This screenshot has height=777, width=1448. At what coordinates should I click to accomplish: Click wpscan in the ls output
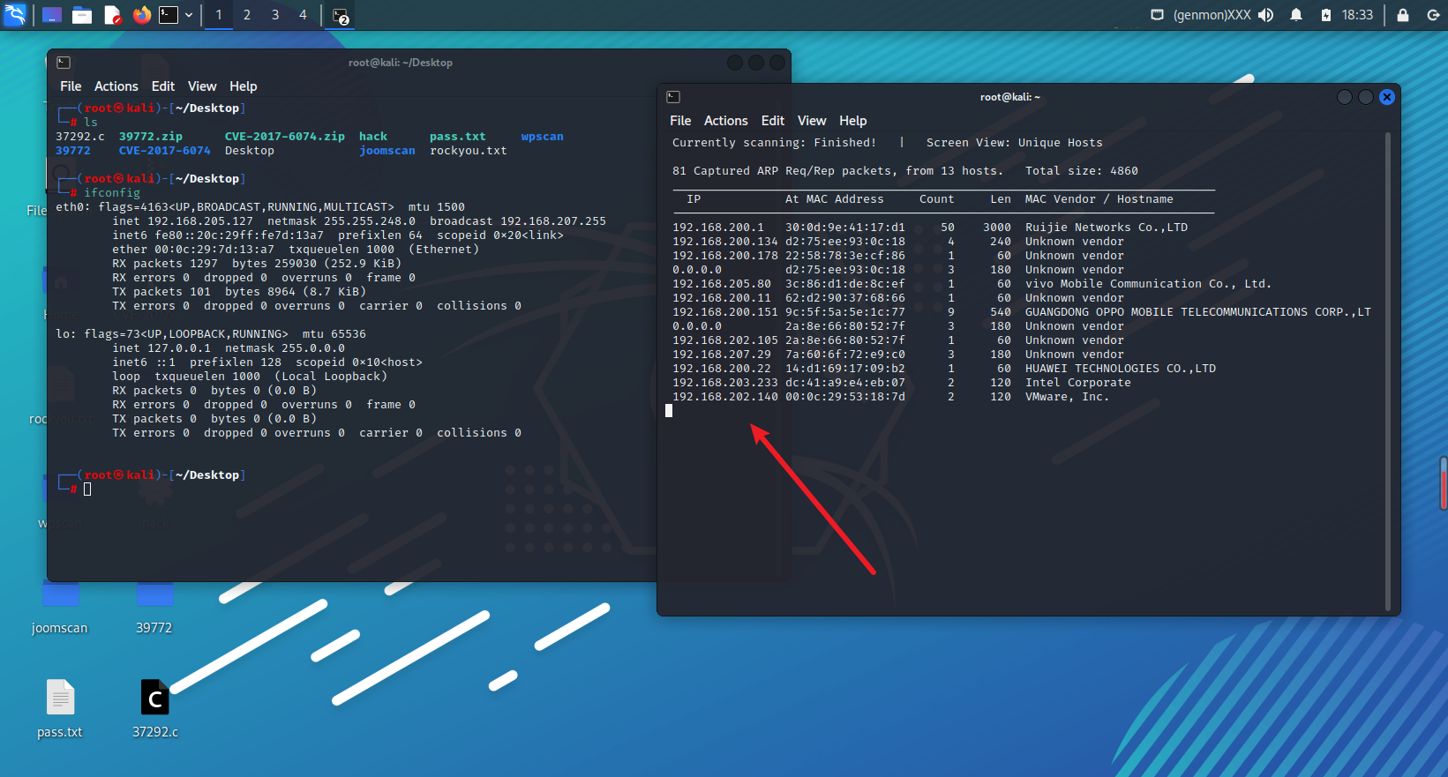[x=543, y=137]
